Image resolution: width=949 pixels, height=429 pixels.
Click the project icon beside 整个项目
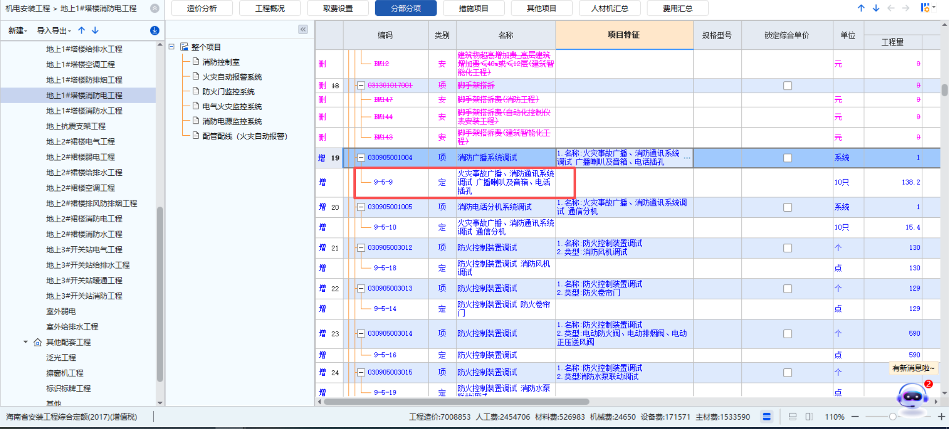pyautogui.click(x=184, y=47)
